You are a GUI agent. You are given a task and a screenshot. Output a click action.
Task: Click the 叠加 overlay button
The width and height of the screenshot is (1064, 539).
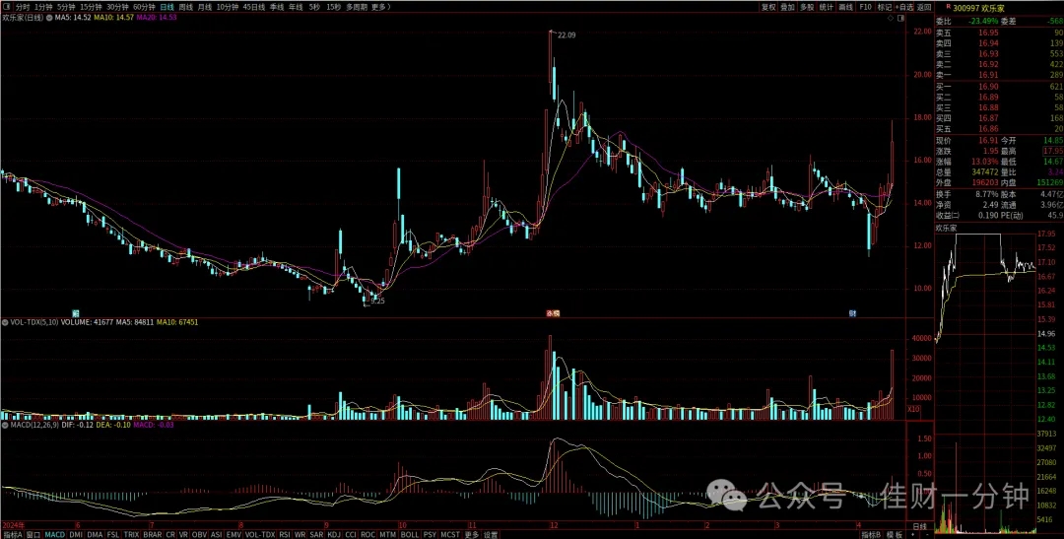click(787, 7)
